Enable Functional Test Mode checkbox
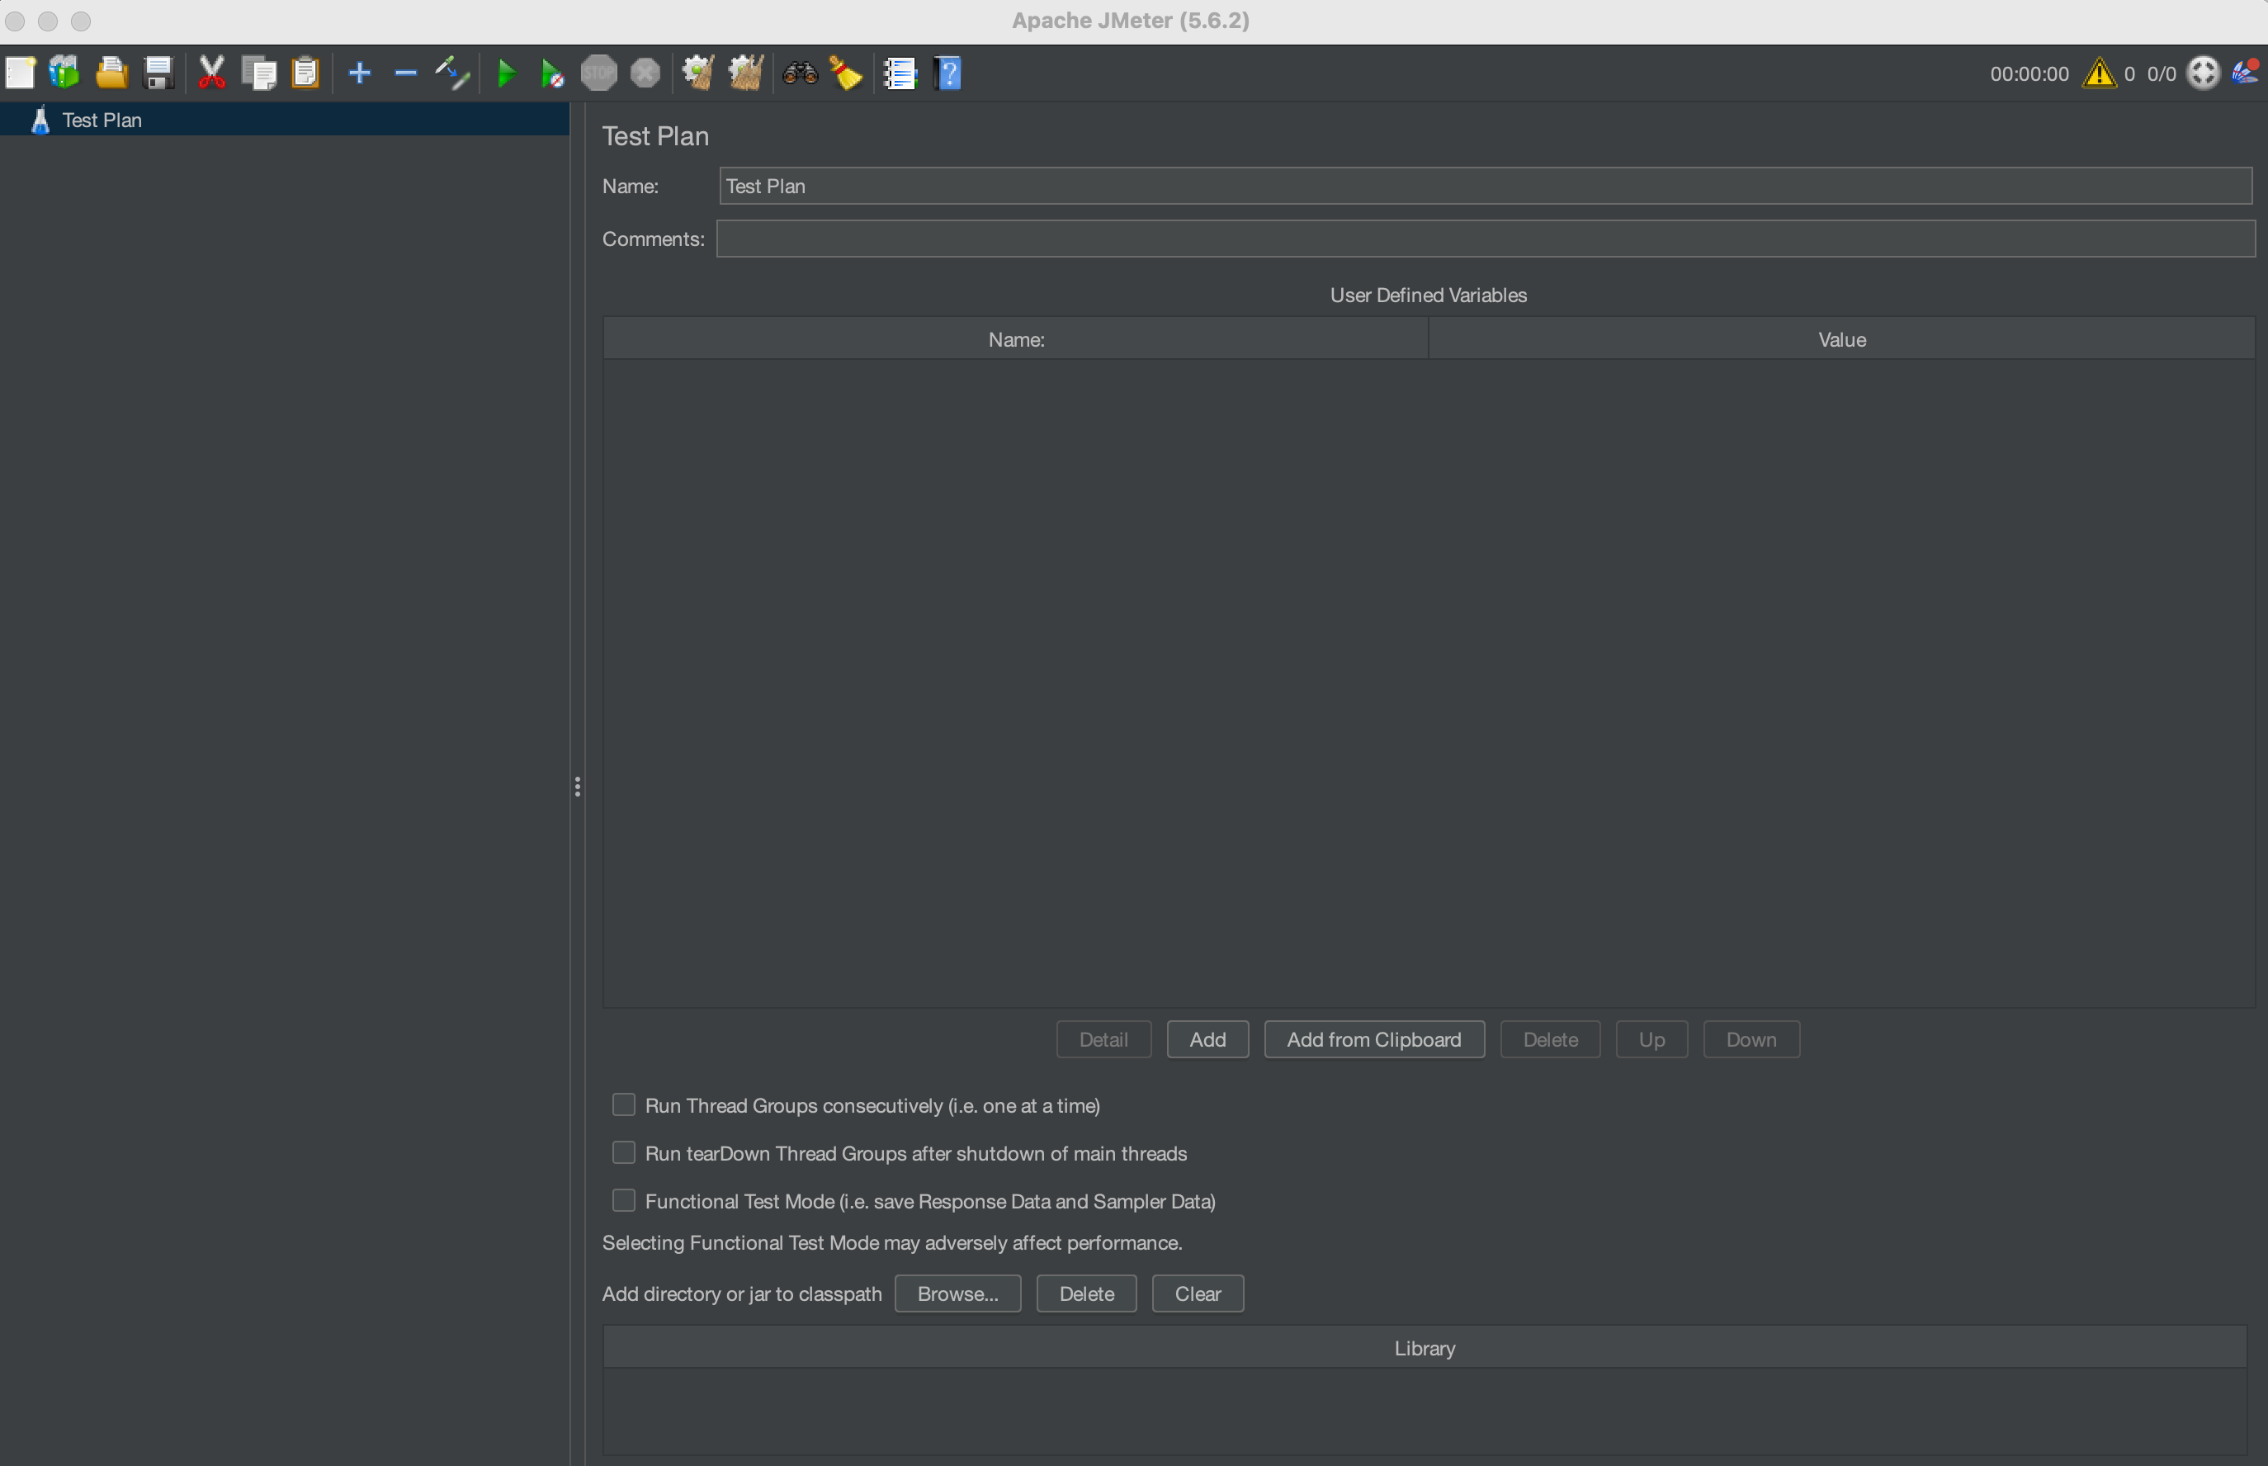Viewport: 2268px width, 1466px height. pyautogui.click(x=623, y=1200)
